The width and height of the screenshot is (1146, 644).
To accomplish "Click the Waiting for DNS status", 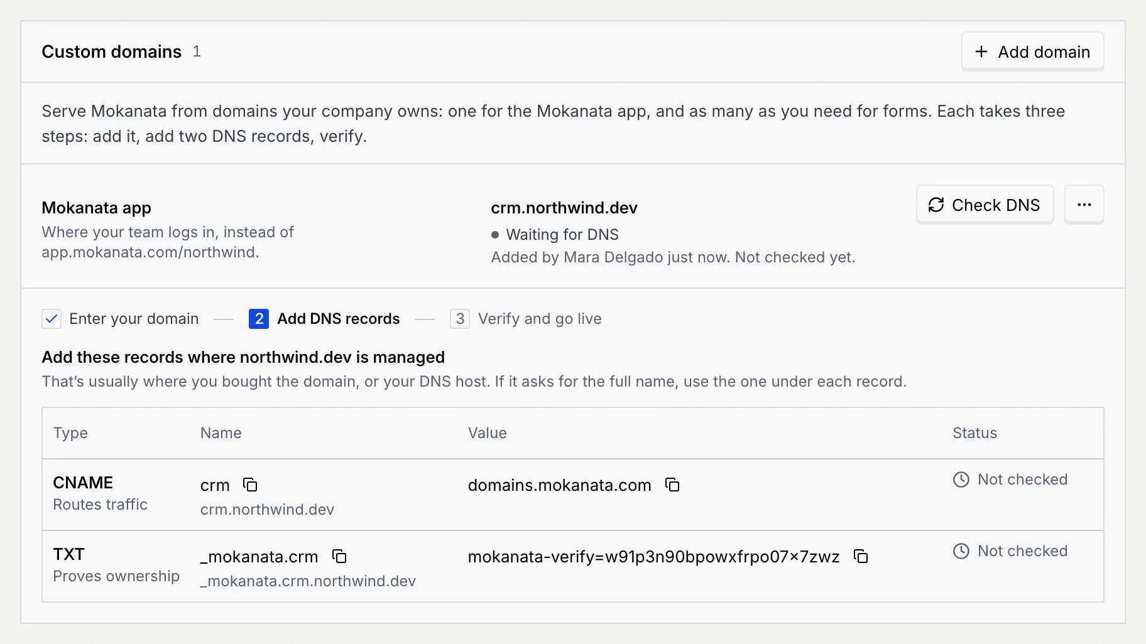I will [x=555, y=235].
